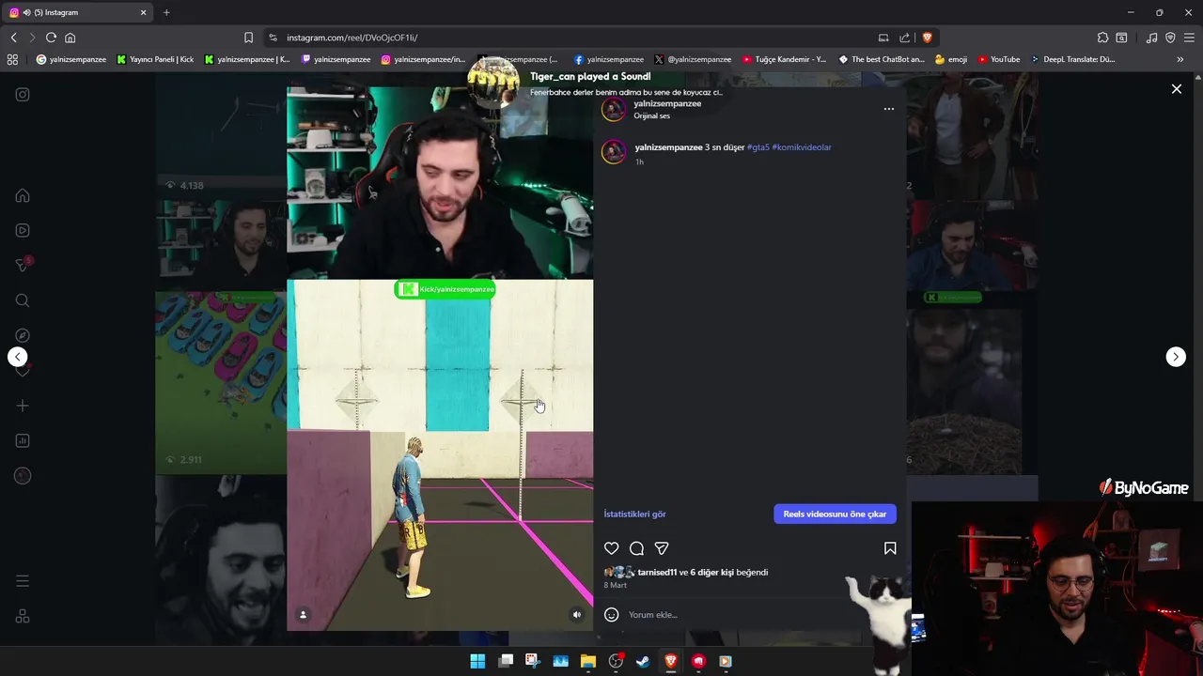
Task: Open a new browser tab
Action: click(x=166, y=12)
